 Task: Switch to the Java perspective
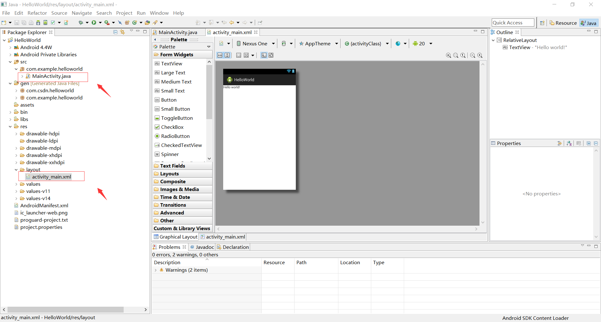pyautogui.click(x=588, y=23)
